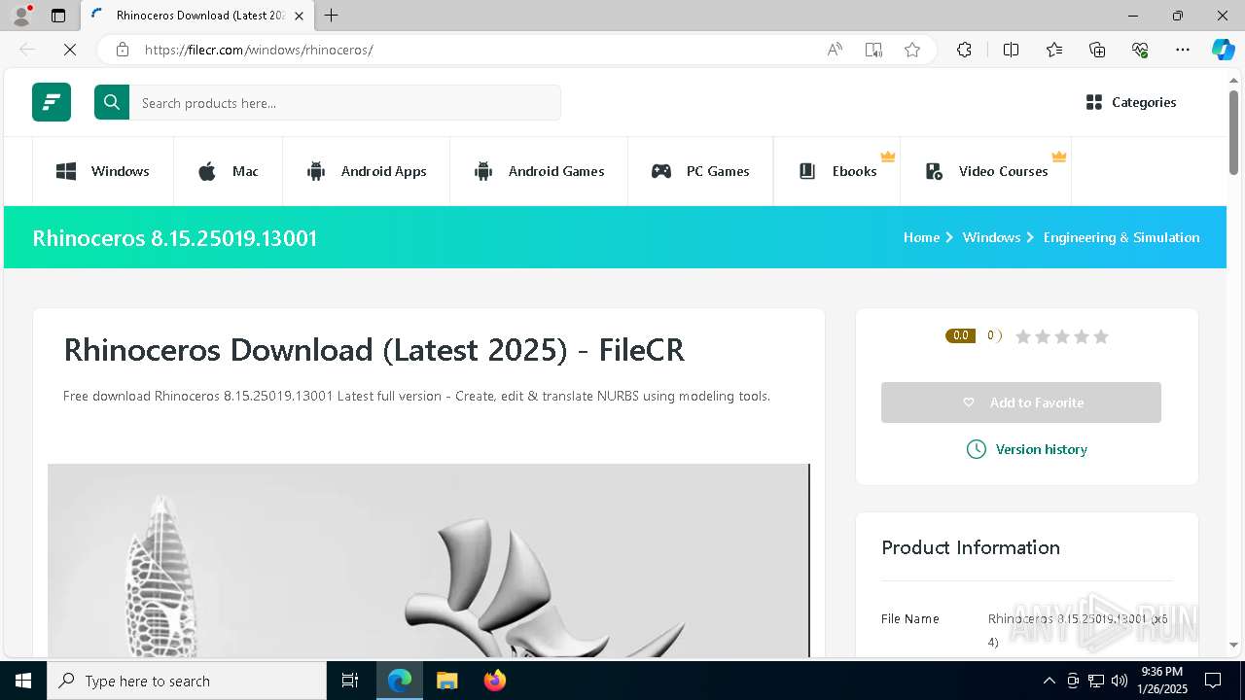This screenshot has height=700, width=1245.
Task: Open Tab actions menu
Action: click(58, 16)
